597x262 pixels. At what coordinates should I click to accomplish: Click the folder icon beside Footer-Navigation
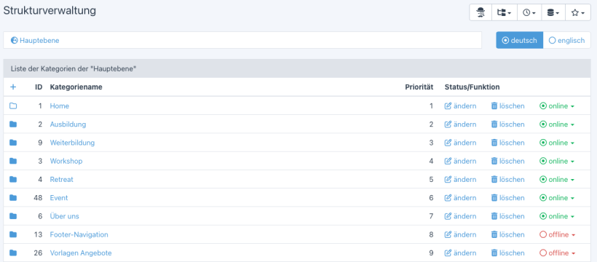13,234
